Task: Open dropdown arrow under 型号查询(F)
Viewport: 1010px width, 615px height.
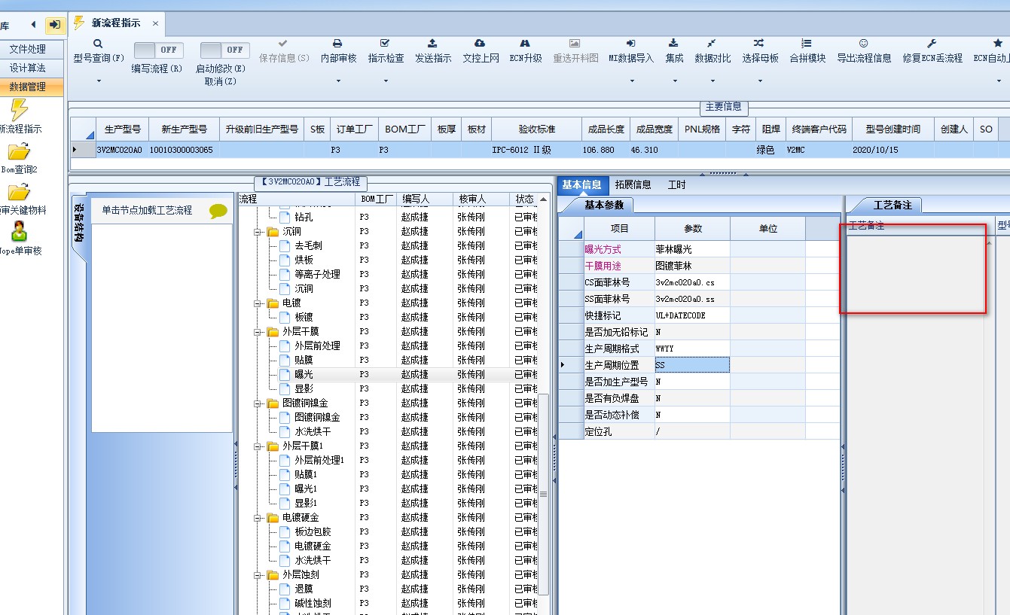Action: pyautogui.click(x=99, y=81)
